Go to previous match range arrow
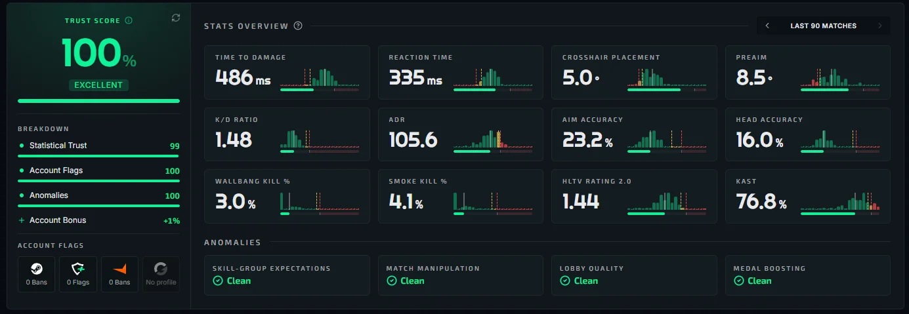This screenshot has width=909, height=314. 767,26
